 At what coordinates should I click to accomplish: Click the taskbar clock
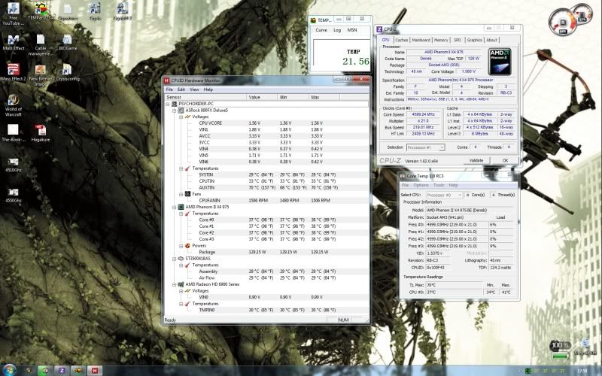(x=582, y=371)
